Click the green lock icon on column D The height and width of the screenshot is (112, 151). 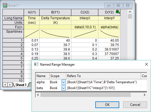[x=118, y=11]
